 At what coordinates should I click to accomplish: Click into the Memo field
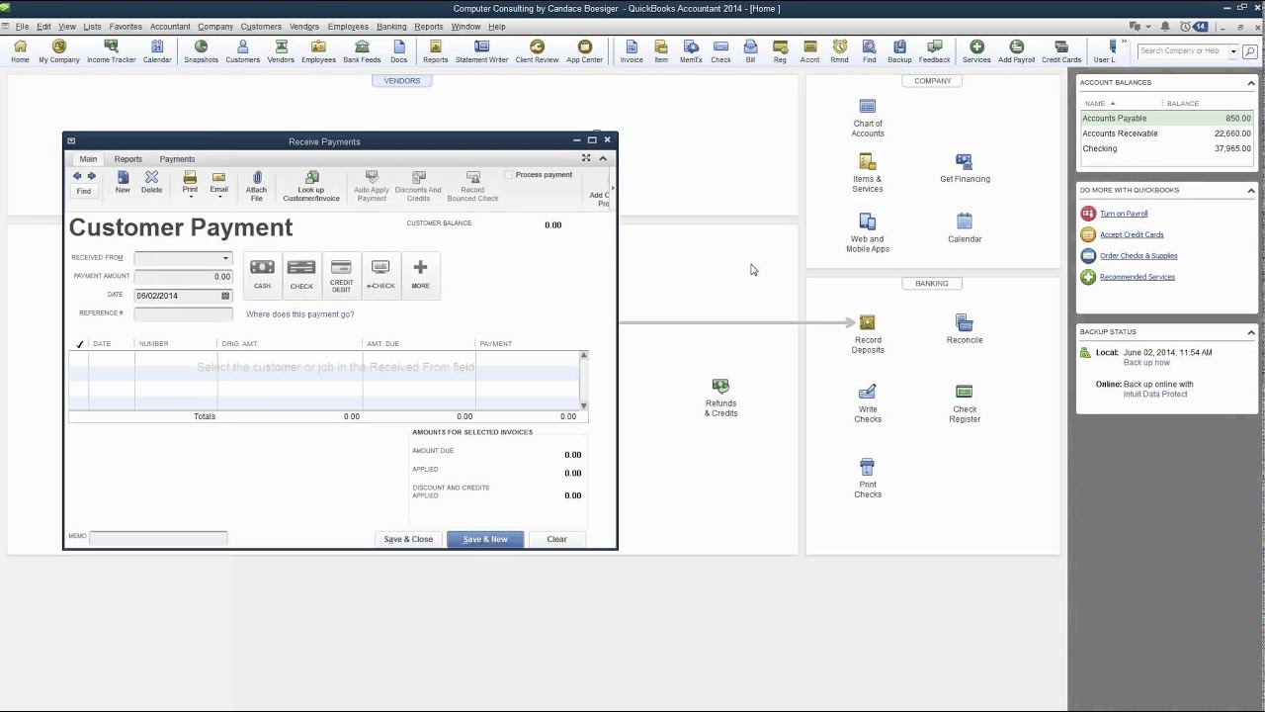pyautogui.click(x=158, y=537)
